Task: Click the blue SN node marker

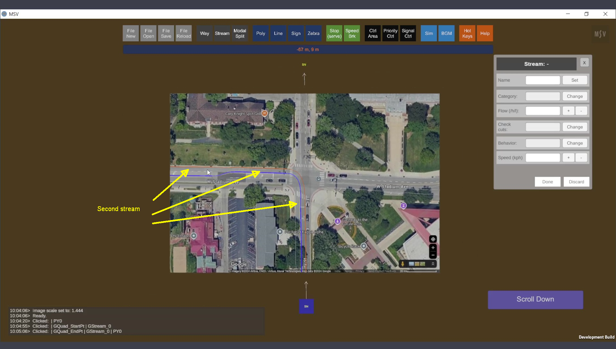Action: [306, 306]
